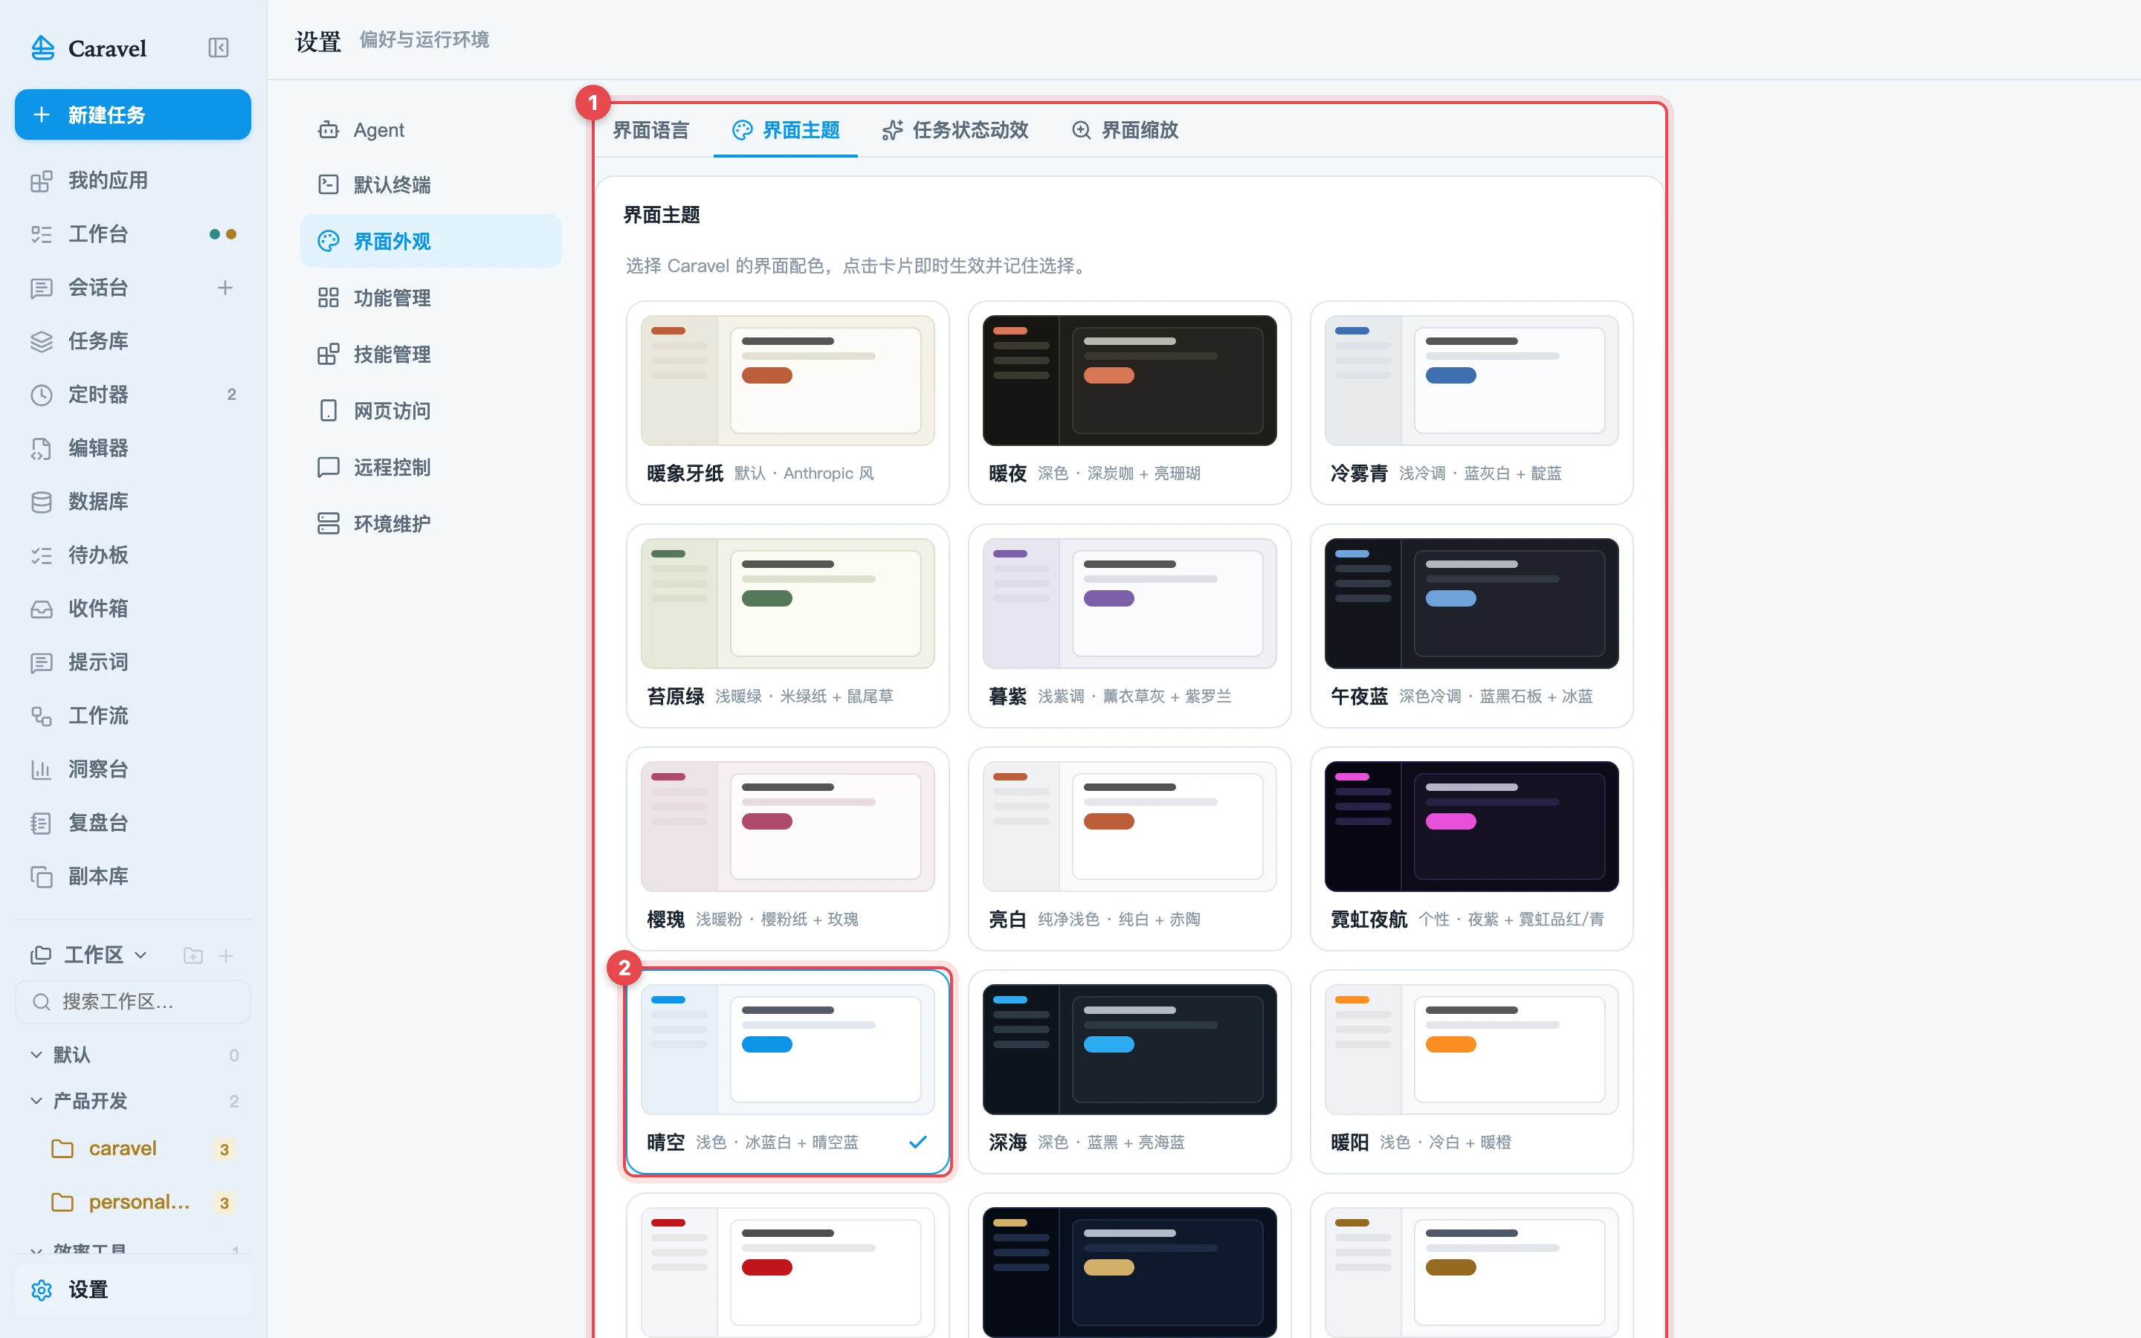
Task: Select 暖阳 theme card
Action: pos(1471,1073)
